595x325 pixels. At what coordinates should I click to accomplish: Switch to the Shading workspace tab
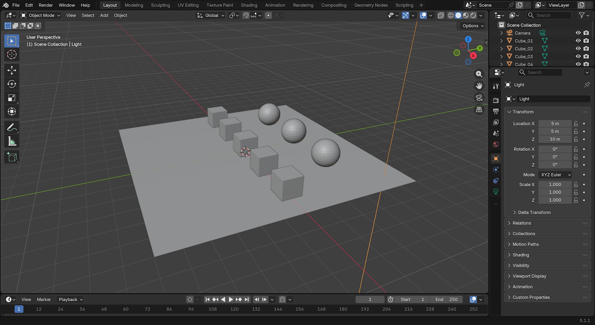[x=249, y=5]
